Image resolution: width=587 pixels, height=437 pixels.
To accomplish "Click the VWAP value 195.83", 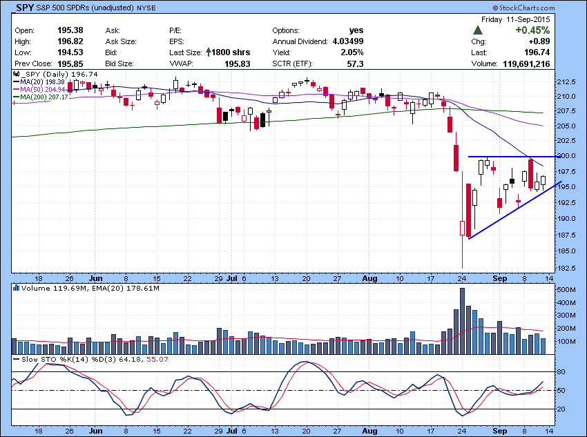I will (x=238, y=64).
